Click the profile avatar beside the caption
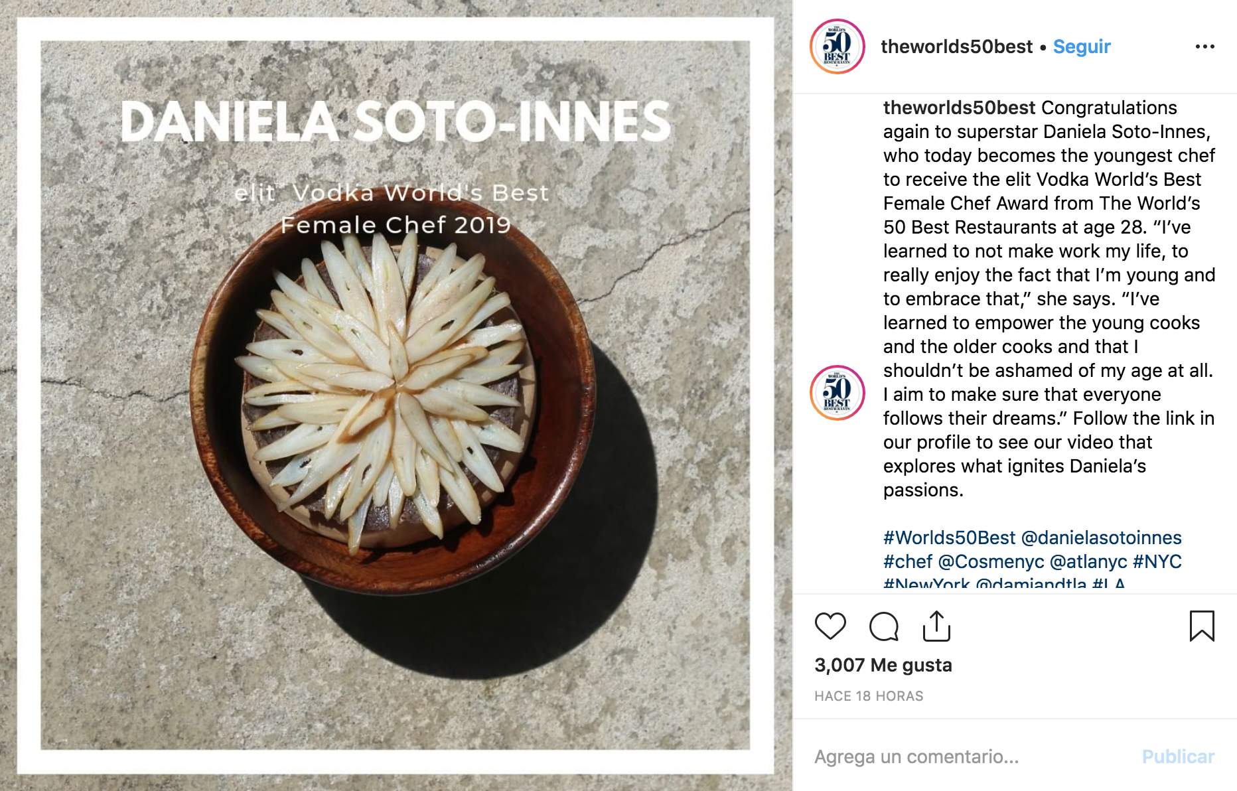1237x791 pixels. point(837,393)
